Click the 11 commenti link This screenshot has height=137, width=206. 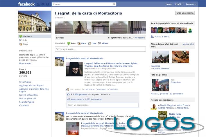pos(176,94)
